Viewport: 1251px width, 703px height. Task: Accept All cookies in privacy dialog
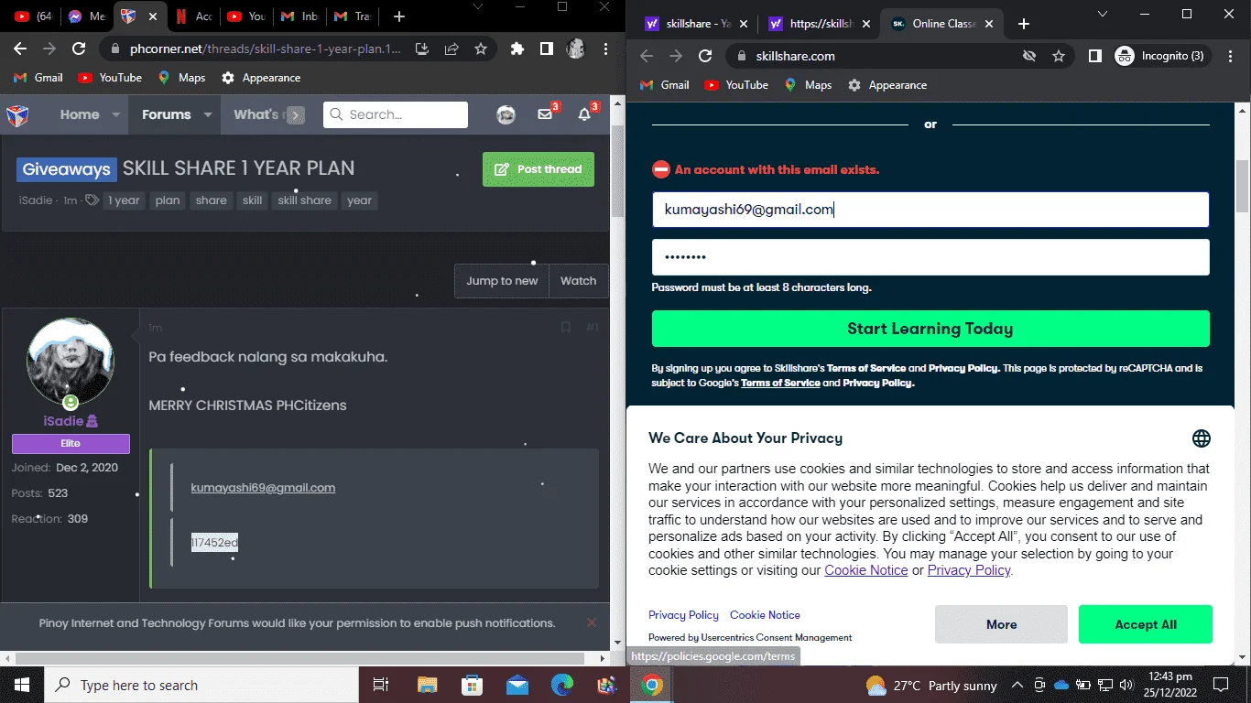point(1145,624)
